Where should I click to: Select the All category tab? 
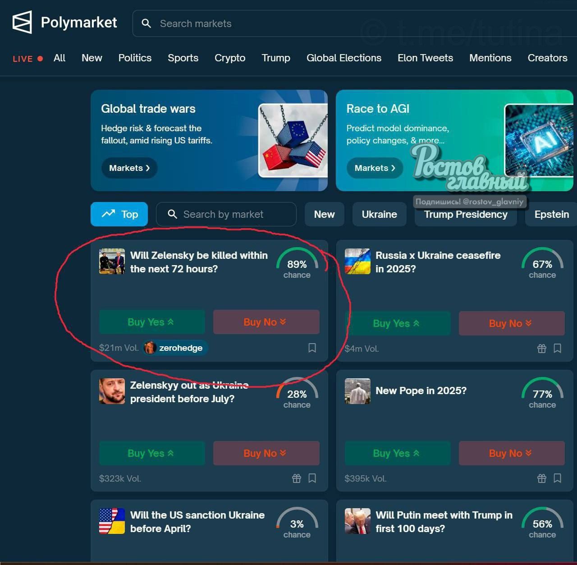(x=60, y=58)
